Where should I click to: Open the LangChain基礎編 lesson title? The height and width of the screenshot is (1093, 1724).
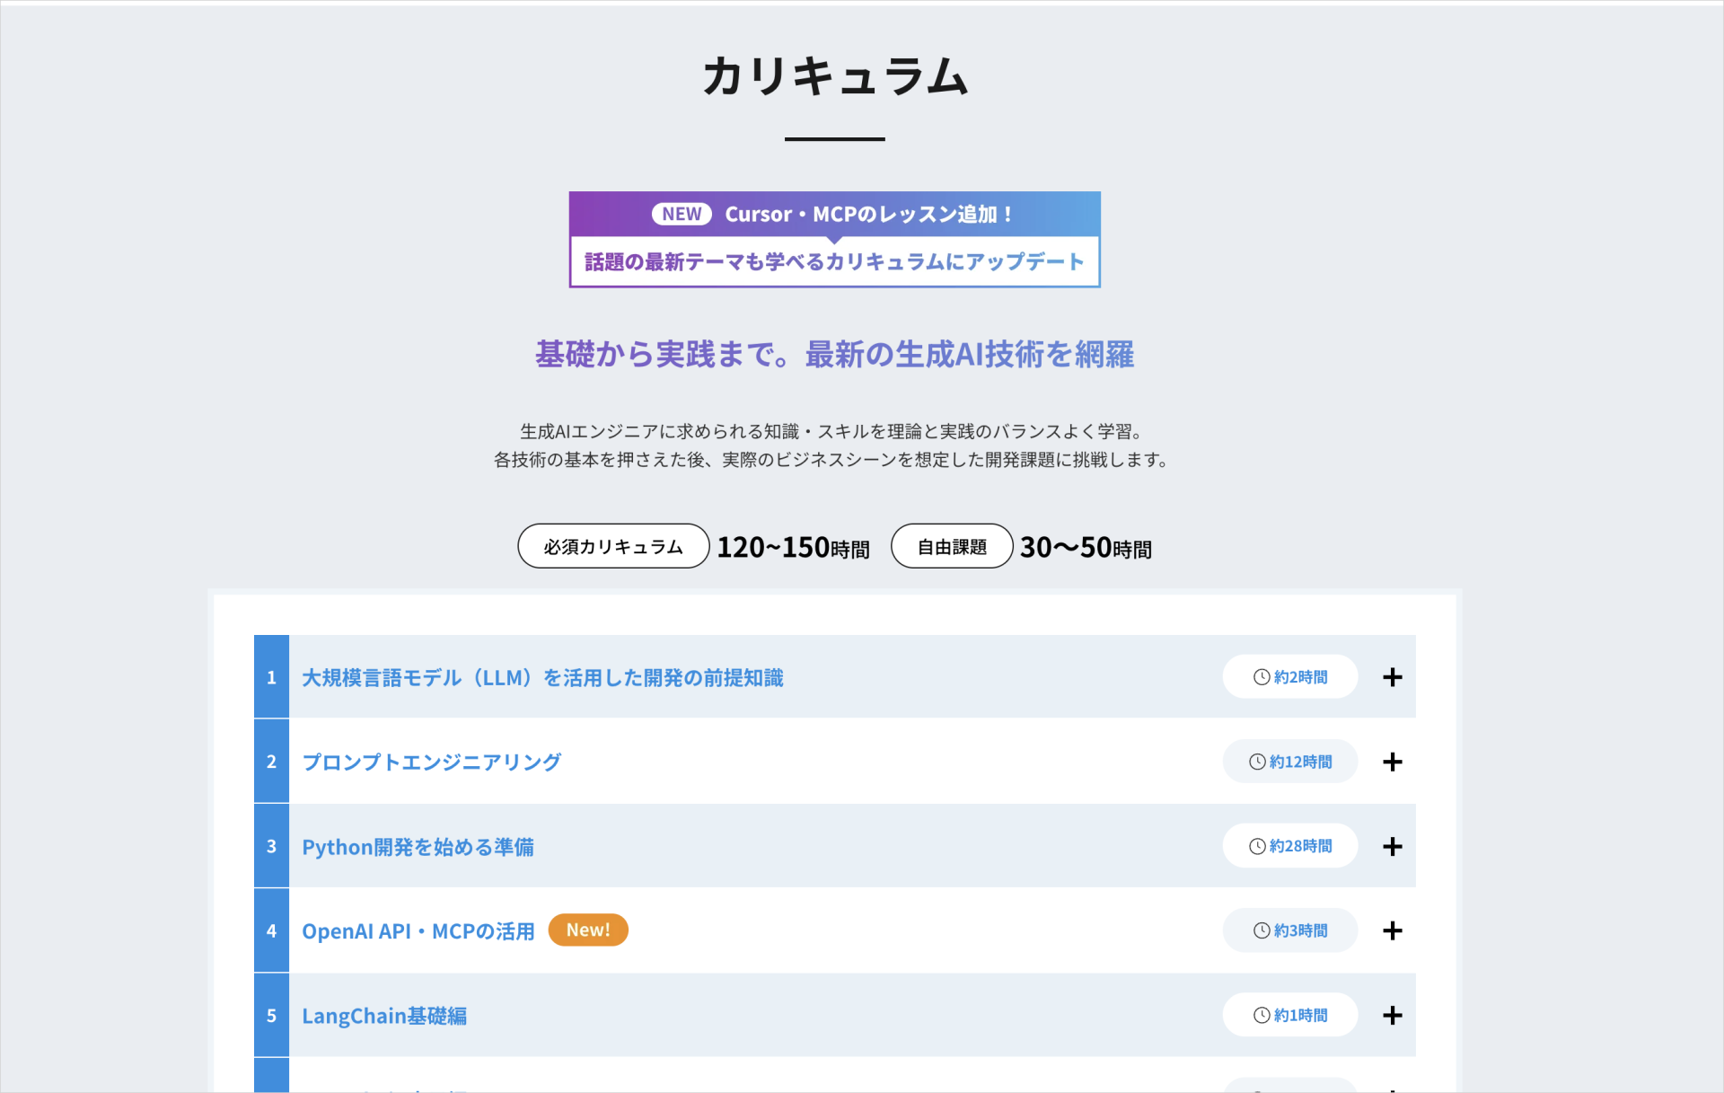coord(384,1016)
